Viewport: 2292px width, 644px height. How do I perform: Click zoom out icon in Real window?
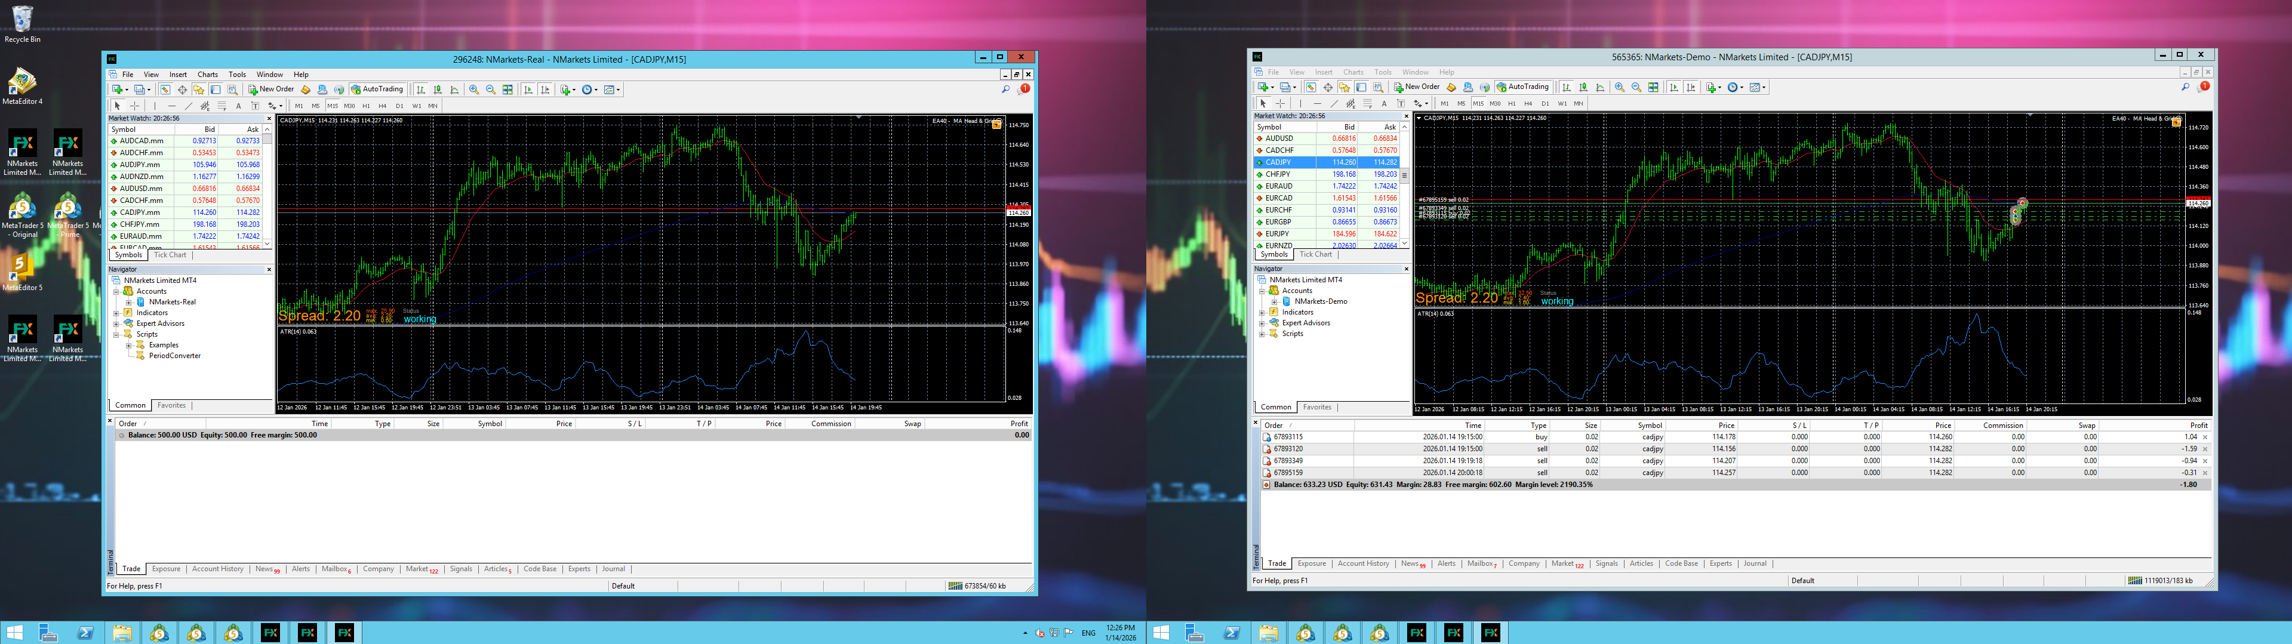click(x=491, y=90)
